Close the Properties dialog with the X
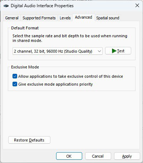 [137, 5]
